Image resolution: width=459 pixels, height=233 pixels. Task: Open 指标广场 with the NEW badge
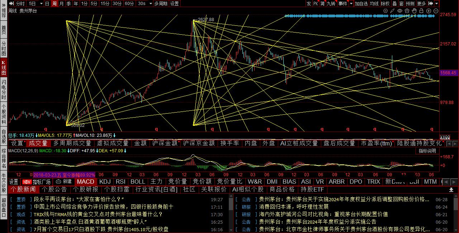pos(36,182)
